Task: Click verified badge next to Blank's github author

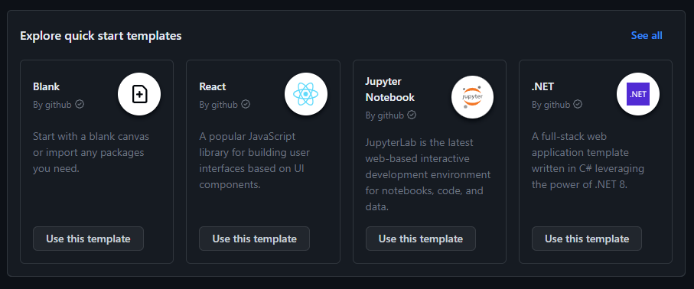Action: point(80,105)
